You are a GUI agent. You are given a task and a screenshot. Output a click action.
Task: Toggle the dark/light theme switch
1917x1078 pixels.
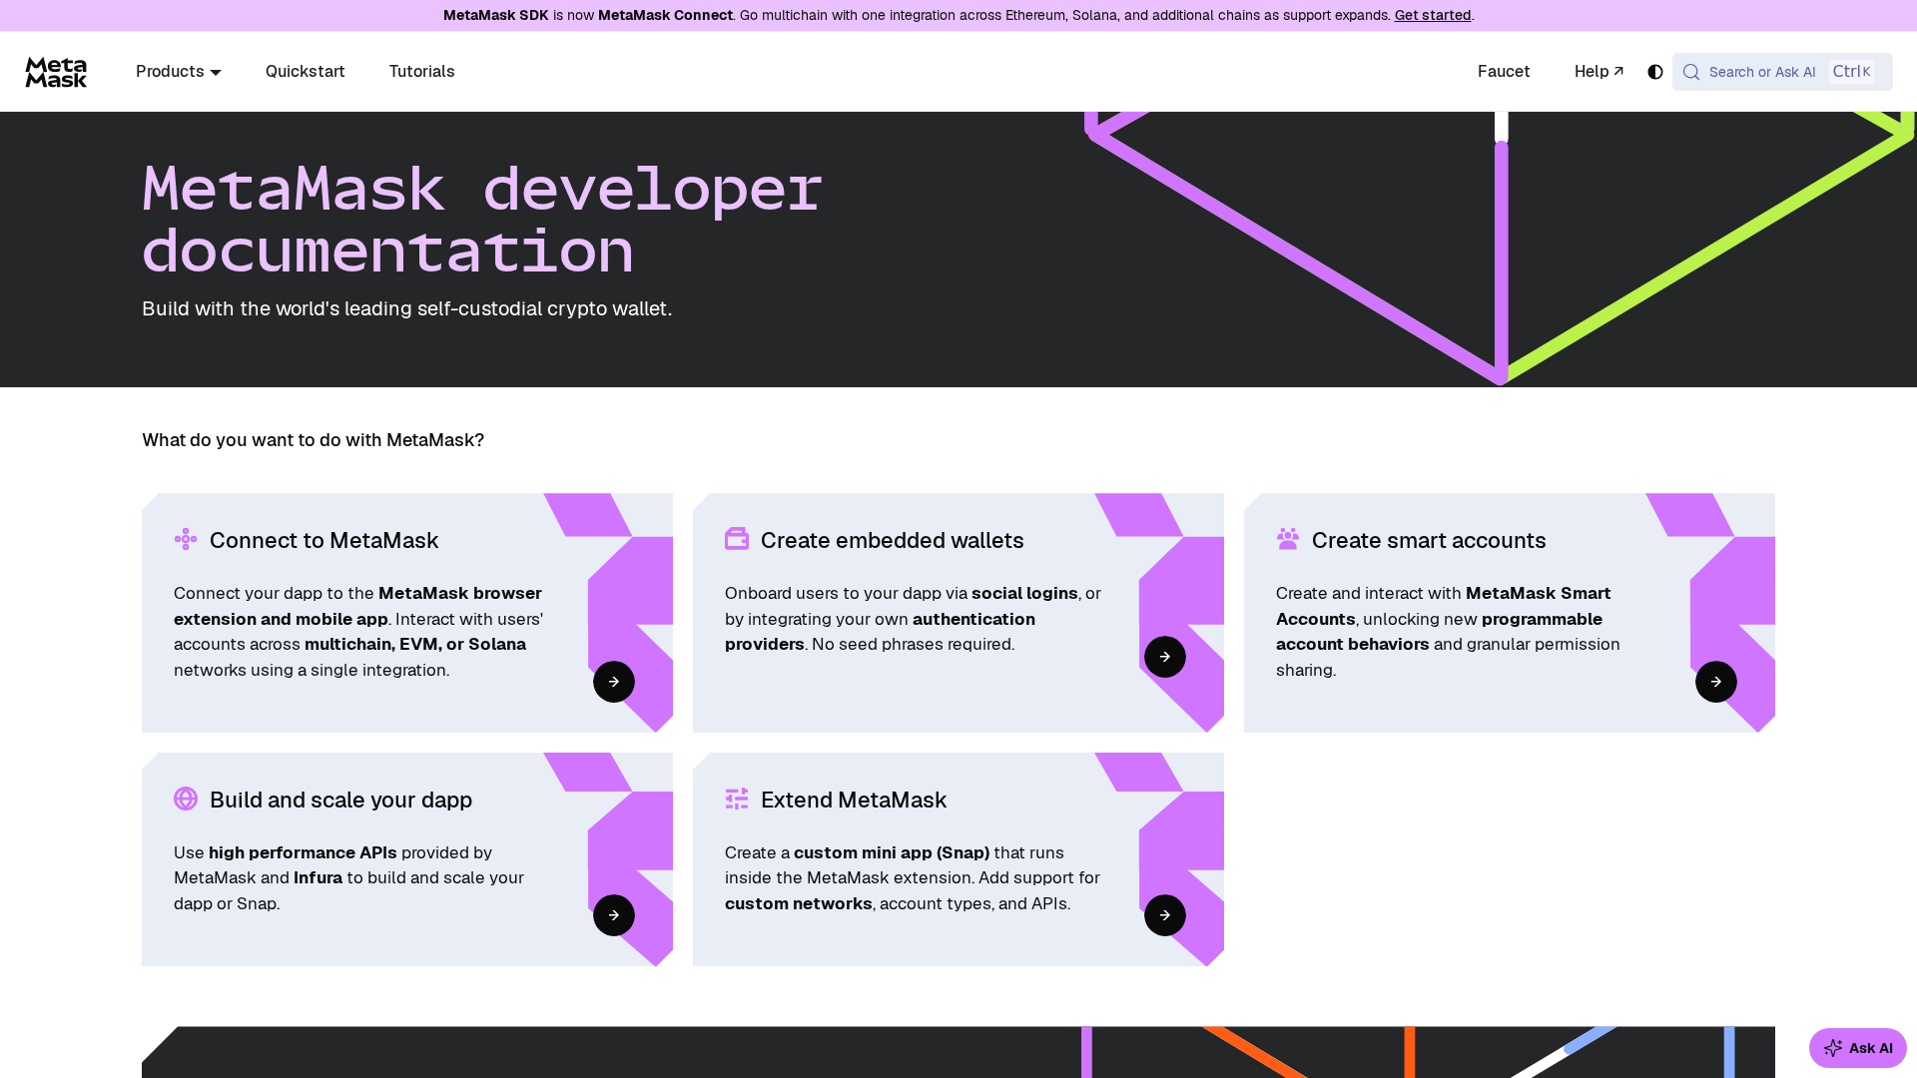1655,72
